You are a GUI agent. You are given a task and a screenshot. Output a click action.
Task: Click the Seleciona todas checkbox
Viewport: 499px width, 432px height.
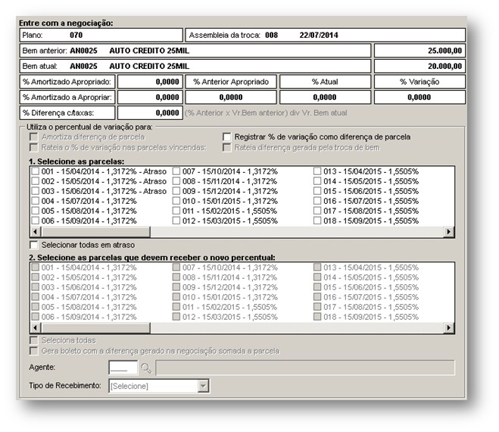tap(34, 340)
